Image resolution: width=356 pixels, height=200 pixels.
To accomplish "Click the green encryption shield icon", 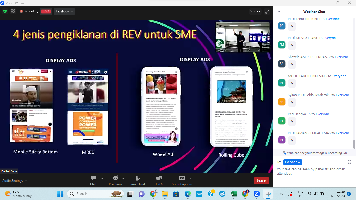I will (x=5, y=11).
